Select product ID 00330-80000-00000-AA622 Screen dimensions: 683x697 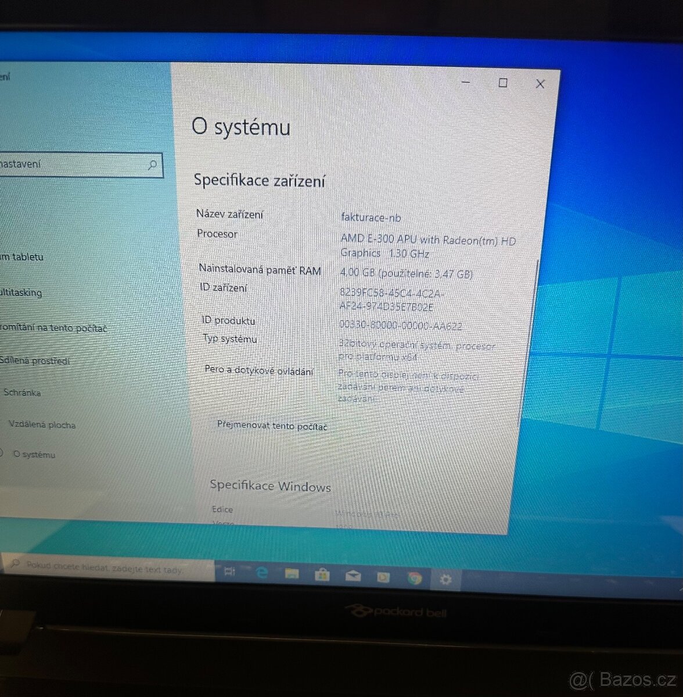click(x=401, y=326)
